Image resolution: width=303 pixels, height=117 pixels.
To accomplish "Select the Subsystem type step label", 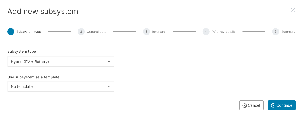I will click(x=29, y=32).
